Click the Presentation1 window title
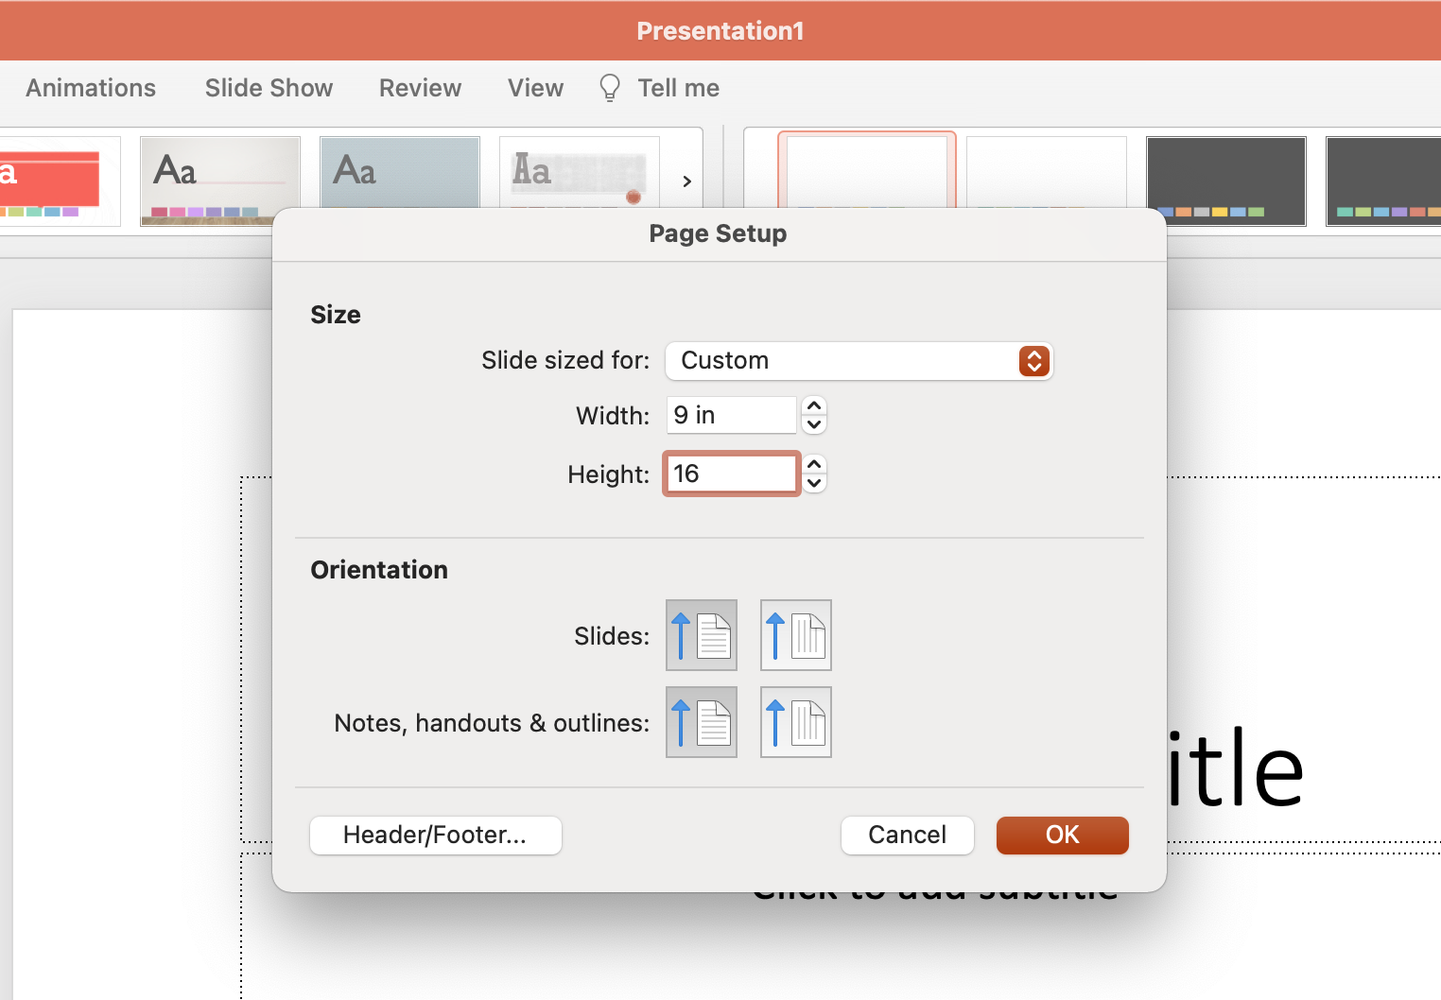This screenshot has height=1000, width=1441. 720,31
